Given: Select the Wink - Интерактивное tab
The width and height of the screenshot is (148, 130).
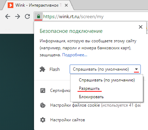Looking at the screenshot, I should point(38,5).
